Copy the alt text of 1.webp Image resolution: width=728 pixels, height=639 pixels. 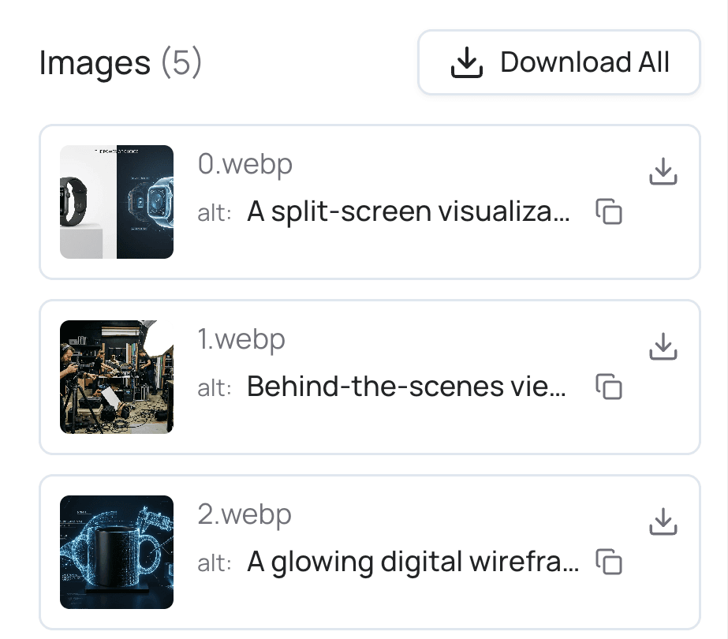pyautogui.click(x=609, y=387)
